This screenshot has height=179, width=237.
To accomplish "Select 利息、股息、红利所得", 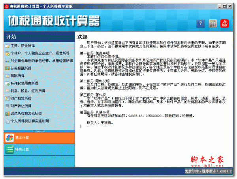I will click(x=28, y=91).
